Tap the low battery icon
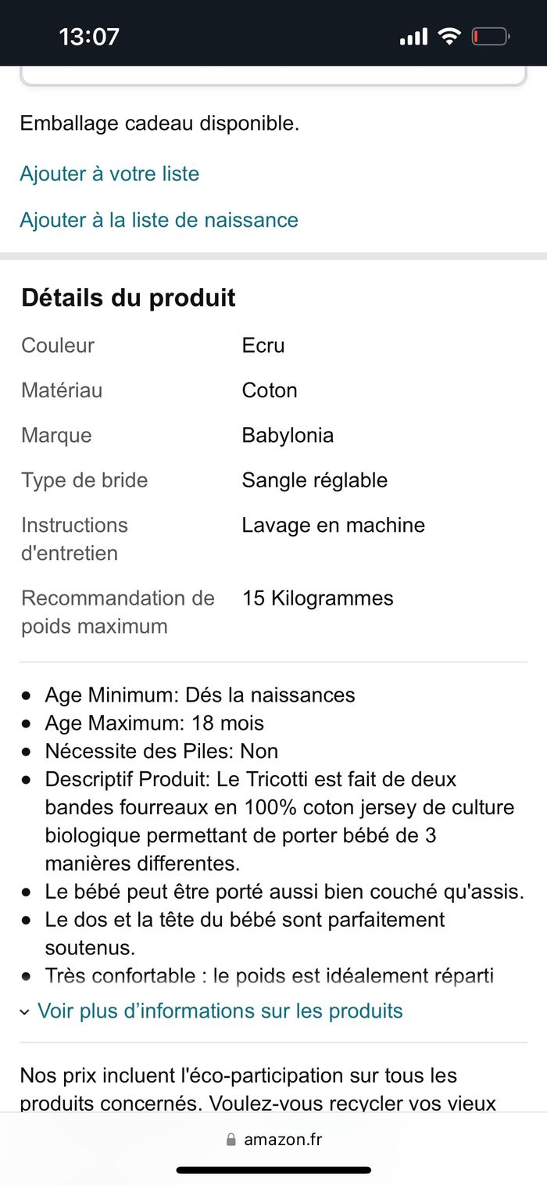Image resolution: width=547 pixels, height=1185 pixels. tap(490, 36)
